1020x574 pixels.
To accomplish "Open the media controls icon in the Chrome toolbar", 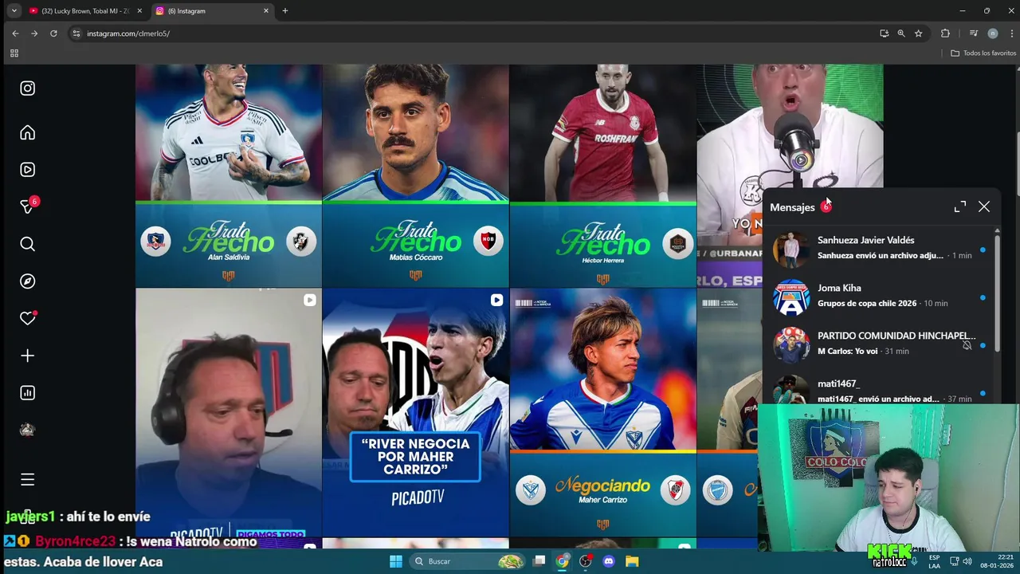I will (973, 33).
